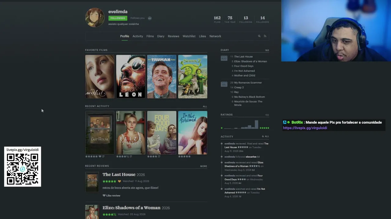Open Elize: Shadows of a Woman review title

point(131,208)
